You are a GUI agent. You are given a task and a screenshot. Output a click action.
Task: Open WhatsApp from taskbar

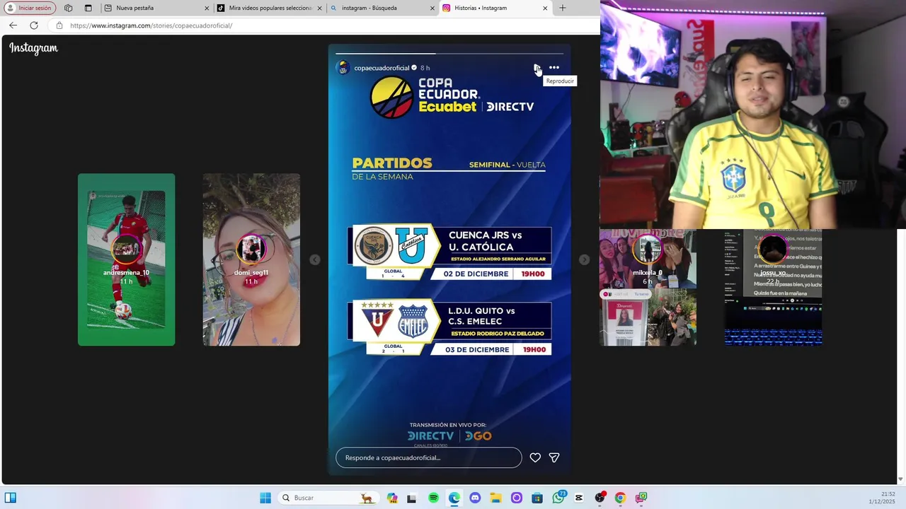[558, 498]
